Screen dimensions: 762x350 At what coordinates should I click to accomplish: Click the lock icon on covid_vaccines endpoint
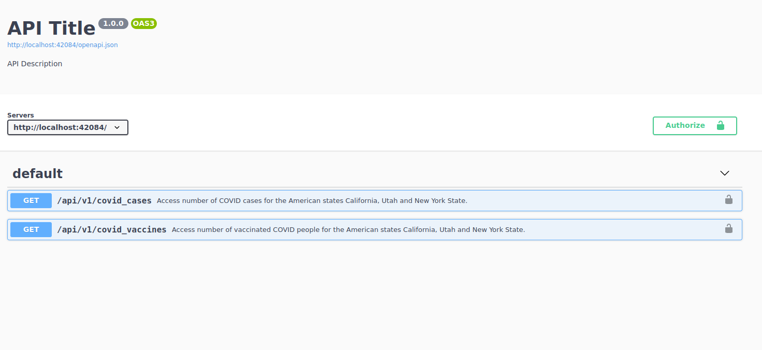tap(728, 229)
